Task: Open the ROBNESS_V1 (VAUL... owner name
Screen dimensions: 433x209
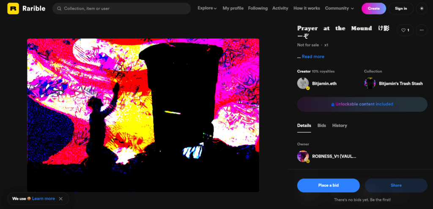Action: [x=334, y=156]
